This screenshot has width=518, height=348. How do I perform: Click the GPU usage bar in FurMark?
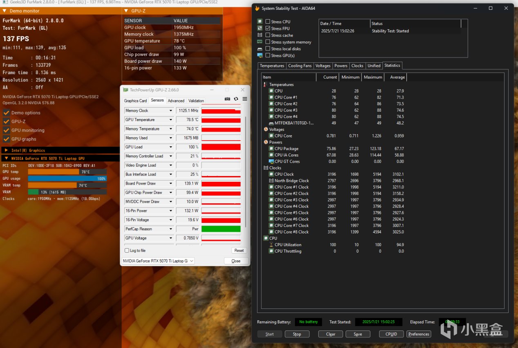(x=67, y=178)
